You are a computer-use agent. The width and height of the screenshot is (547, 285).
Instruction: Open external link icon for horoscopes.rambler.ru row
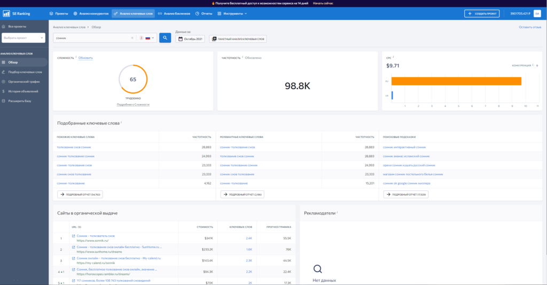point(74,269)
